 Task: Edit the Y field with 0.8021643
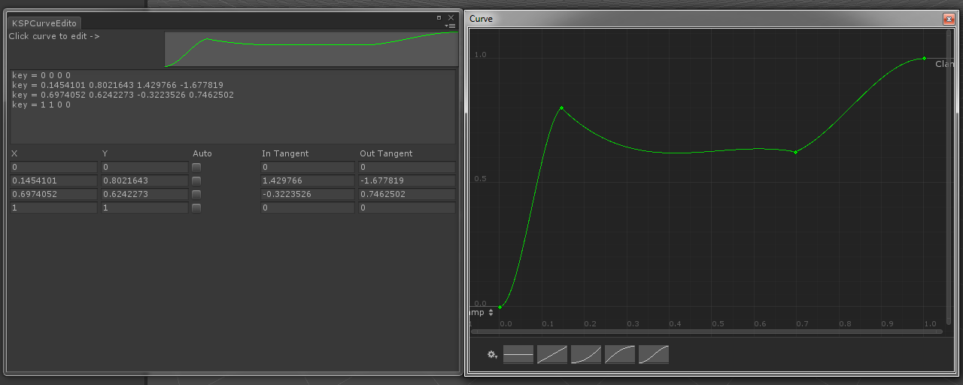coord(144,180)
